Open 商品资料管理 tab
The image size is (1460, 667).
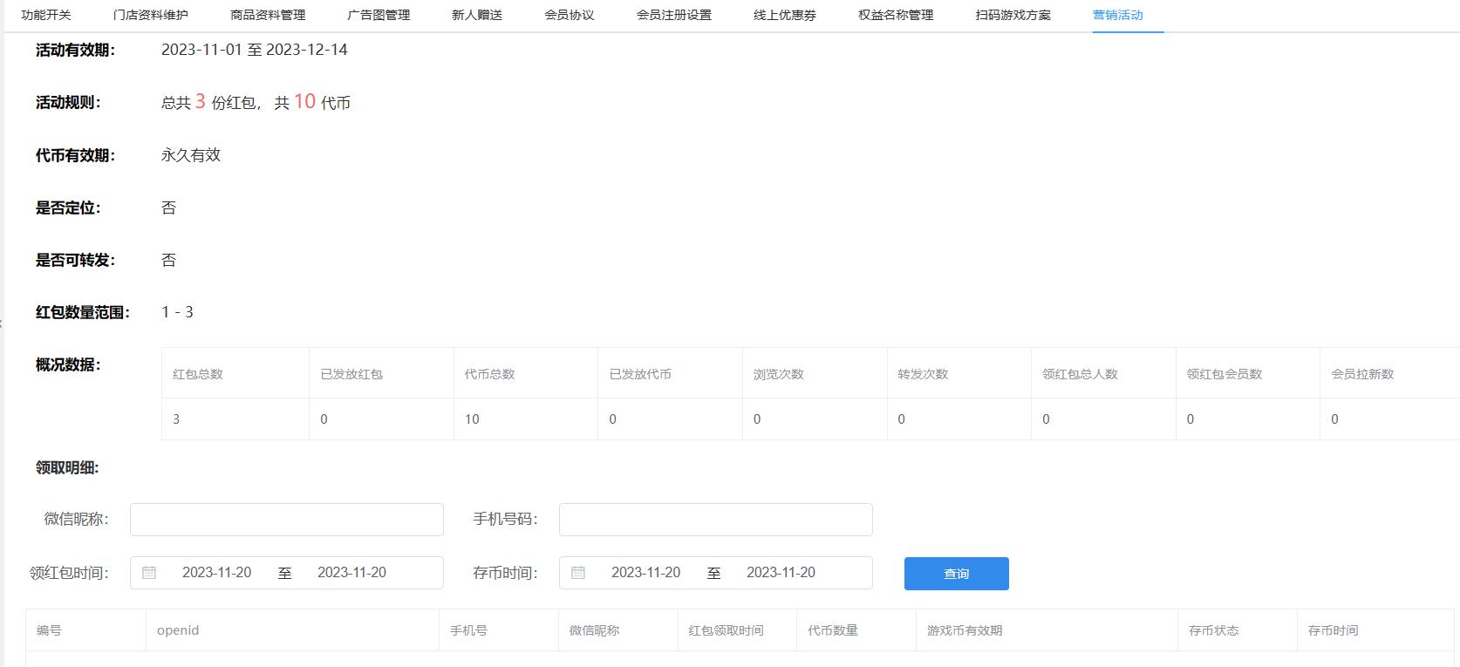coord(268,15)
